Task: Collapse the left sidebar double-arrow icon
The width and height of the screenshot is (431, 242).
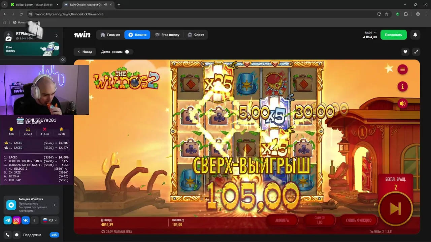Action: 63,59
